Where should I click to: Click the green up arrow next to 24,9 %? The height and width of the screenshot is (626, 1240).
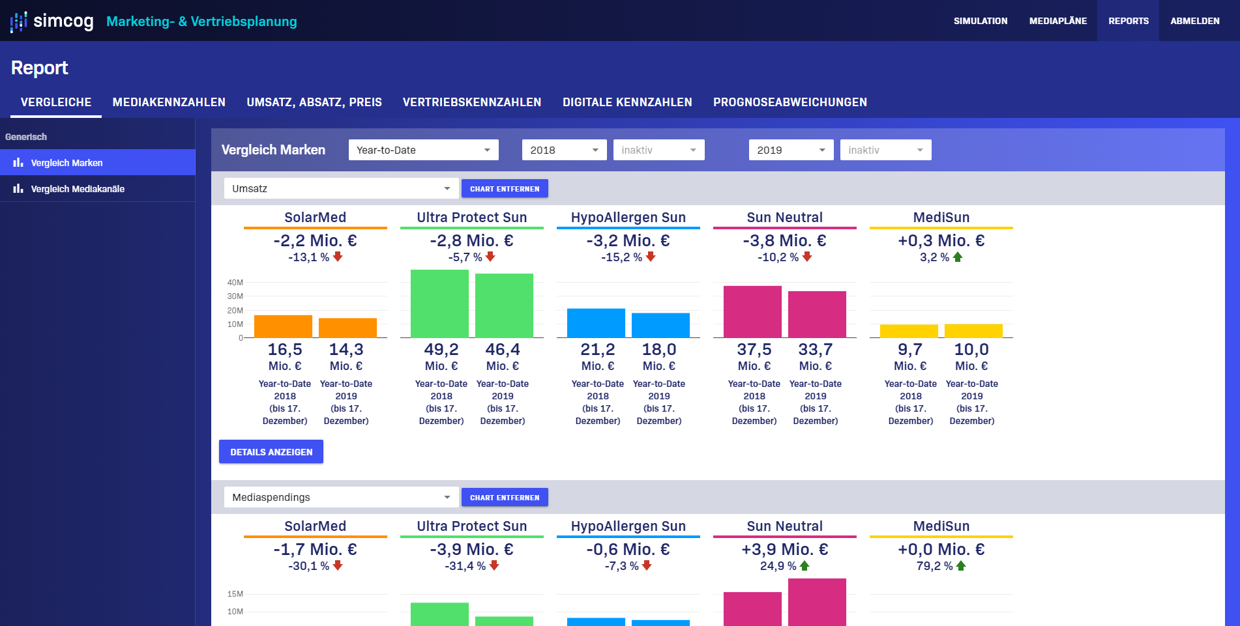[x=805, y=565]
